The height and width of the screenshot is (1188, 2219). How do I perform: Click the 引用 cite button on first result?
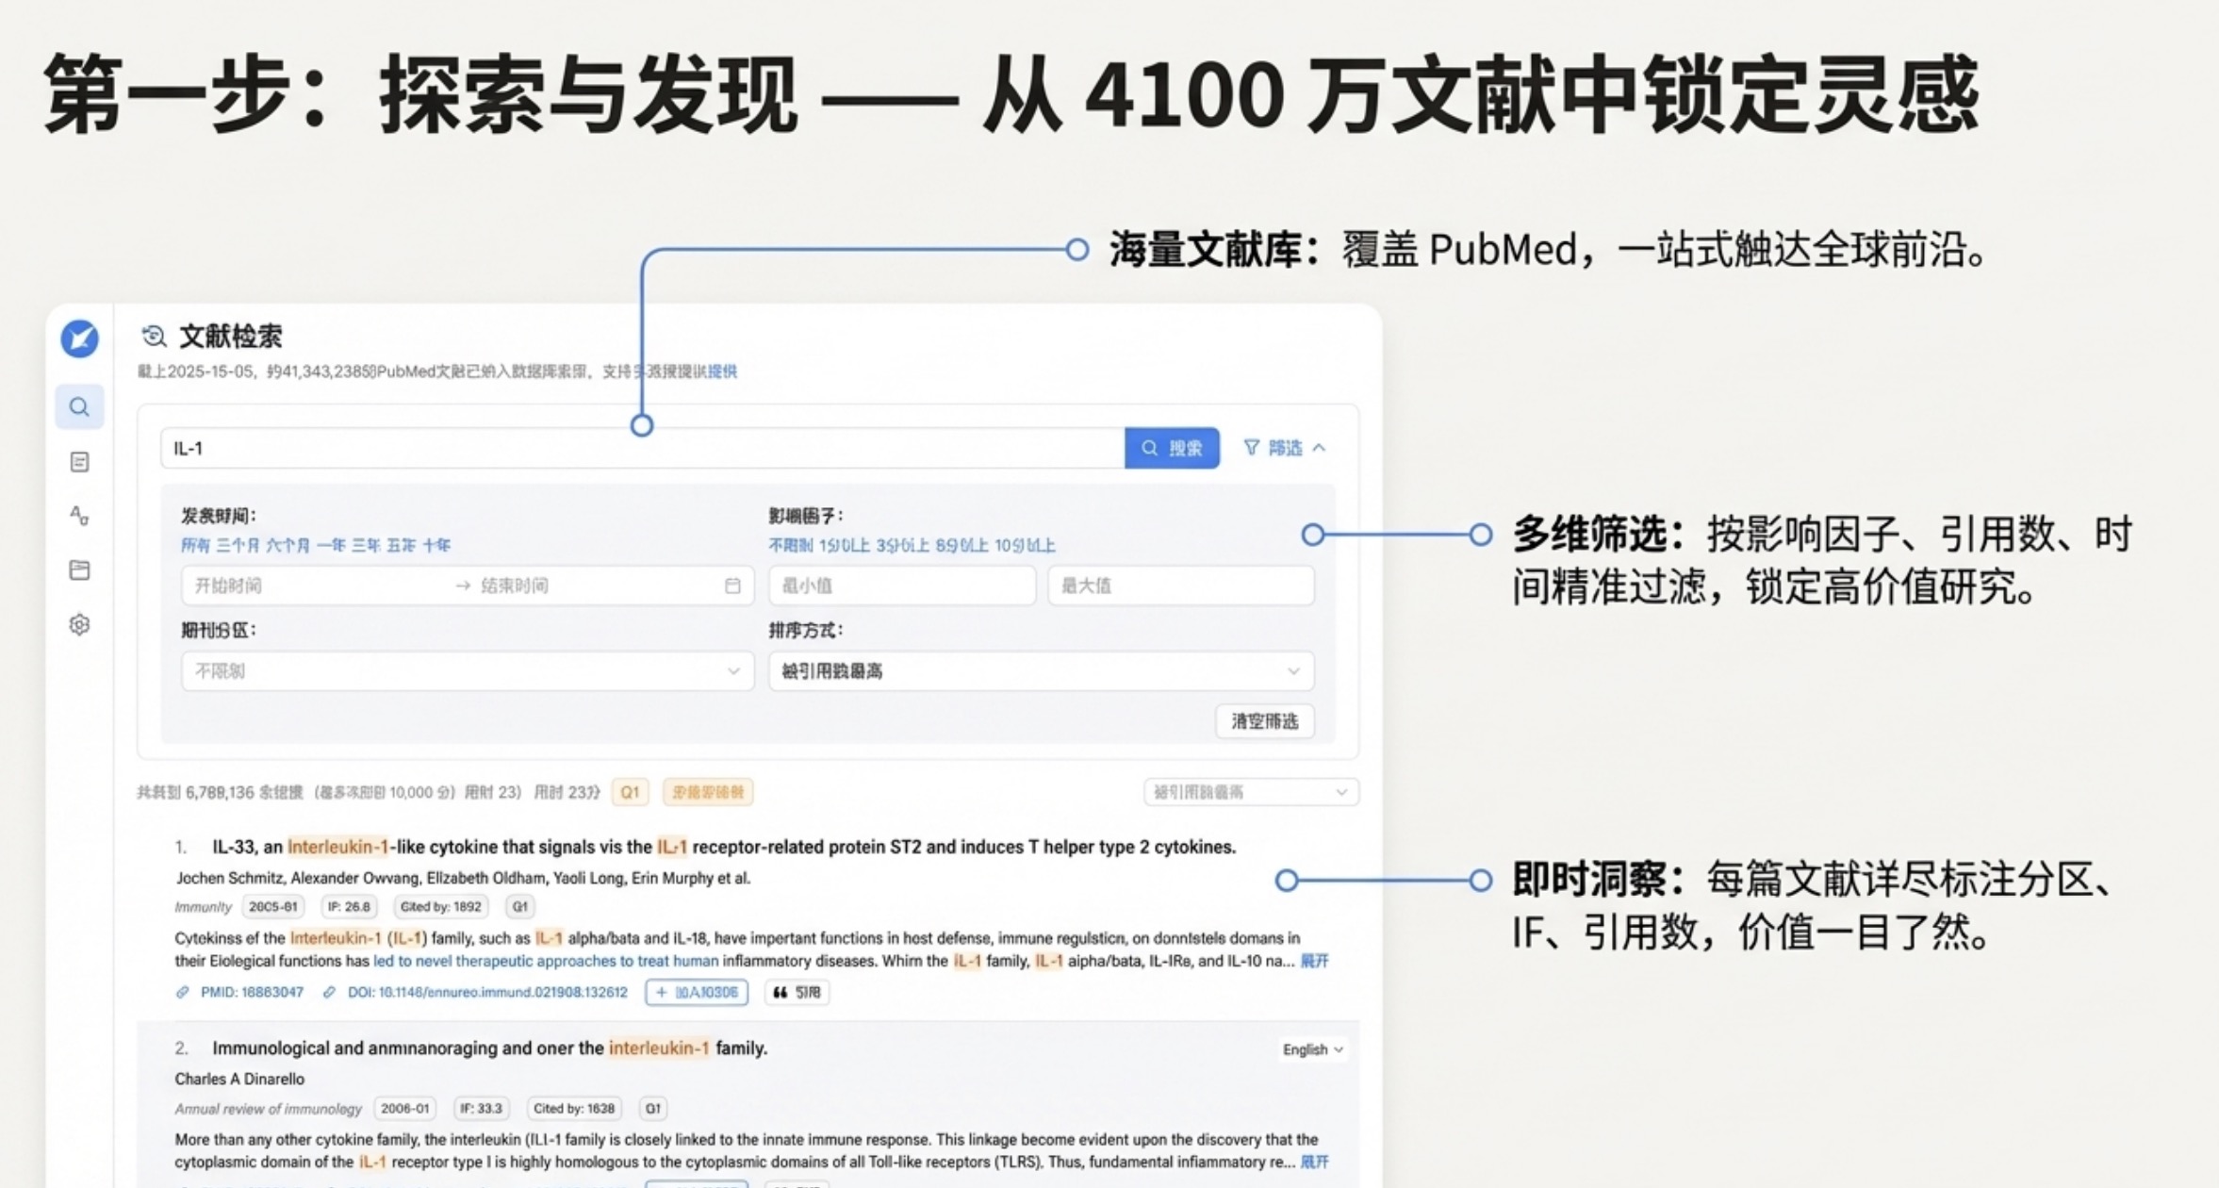(797, 993)
